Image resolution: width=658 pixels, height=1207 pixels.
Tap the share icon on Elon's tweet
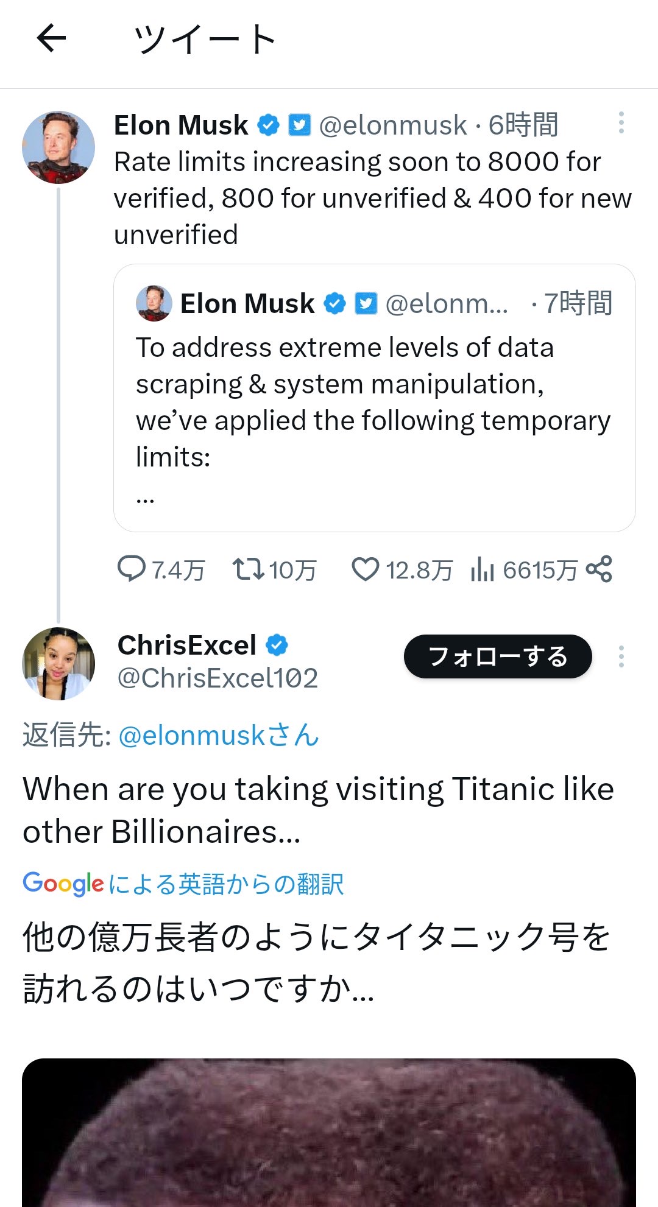coord(599,569)
